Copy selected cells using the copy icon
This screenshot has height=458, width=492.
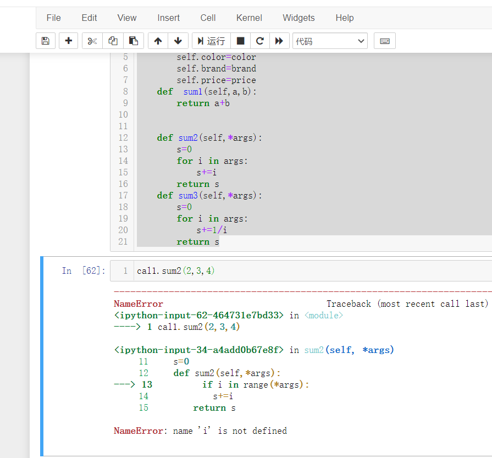point(113,41)
